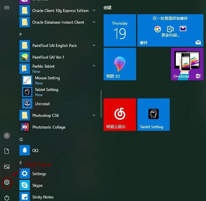Click Tablet Setting label in app list
Screen dimensions: 206x201
[47, 90]
